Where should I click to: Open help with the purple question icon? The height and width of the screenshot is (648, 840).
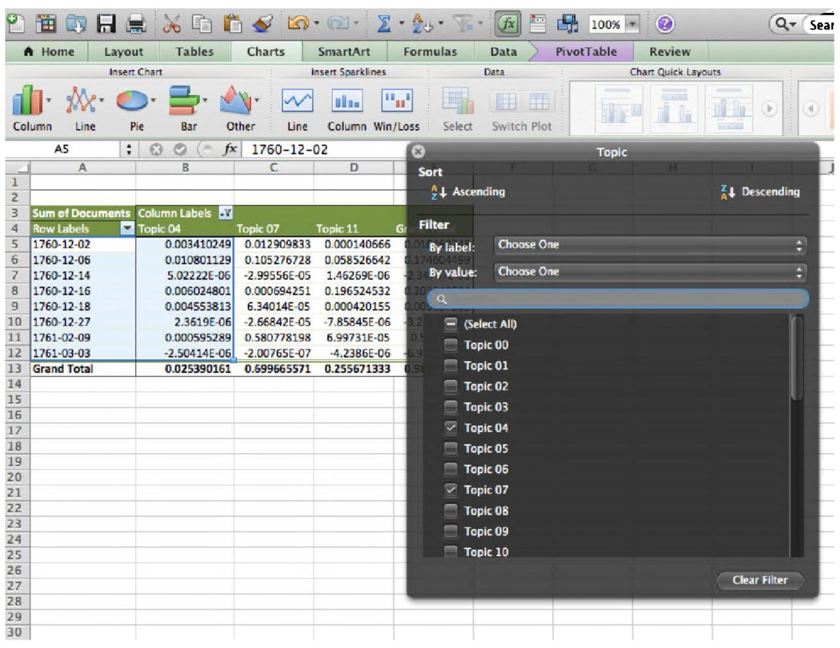pos(665,24)
